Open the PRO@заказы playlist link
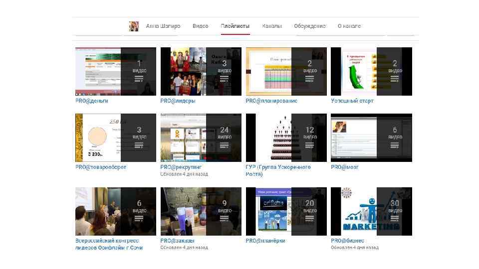479x269 pixels. click(177, 241)
